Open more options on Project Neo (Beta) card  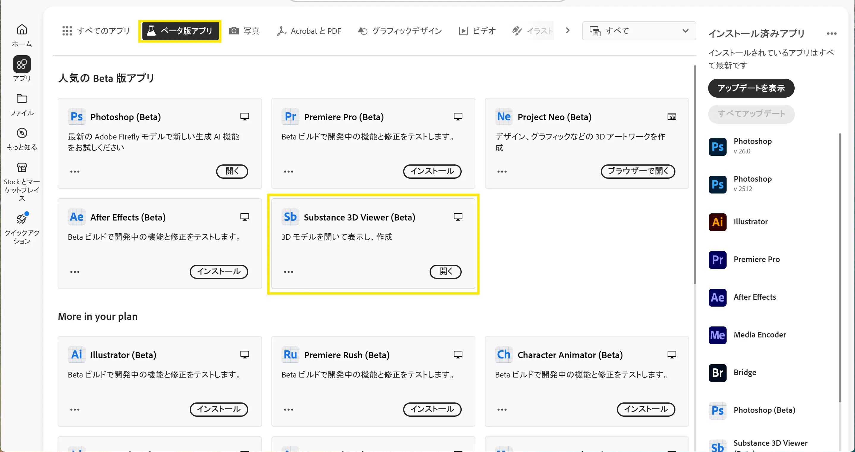(502, 171)
